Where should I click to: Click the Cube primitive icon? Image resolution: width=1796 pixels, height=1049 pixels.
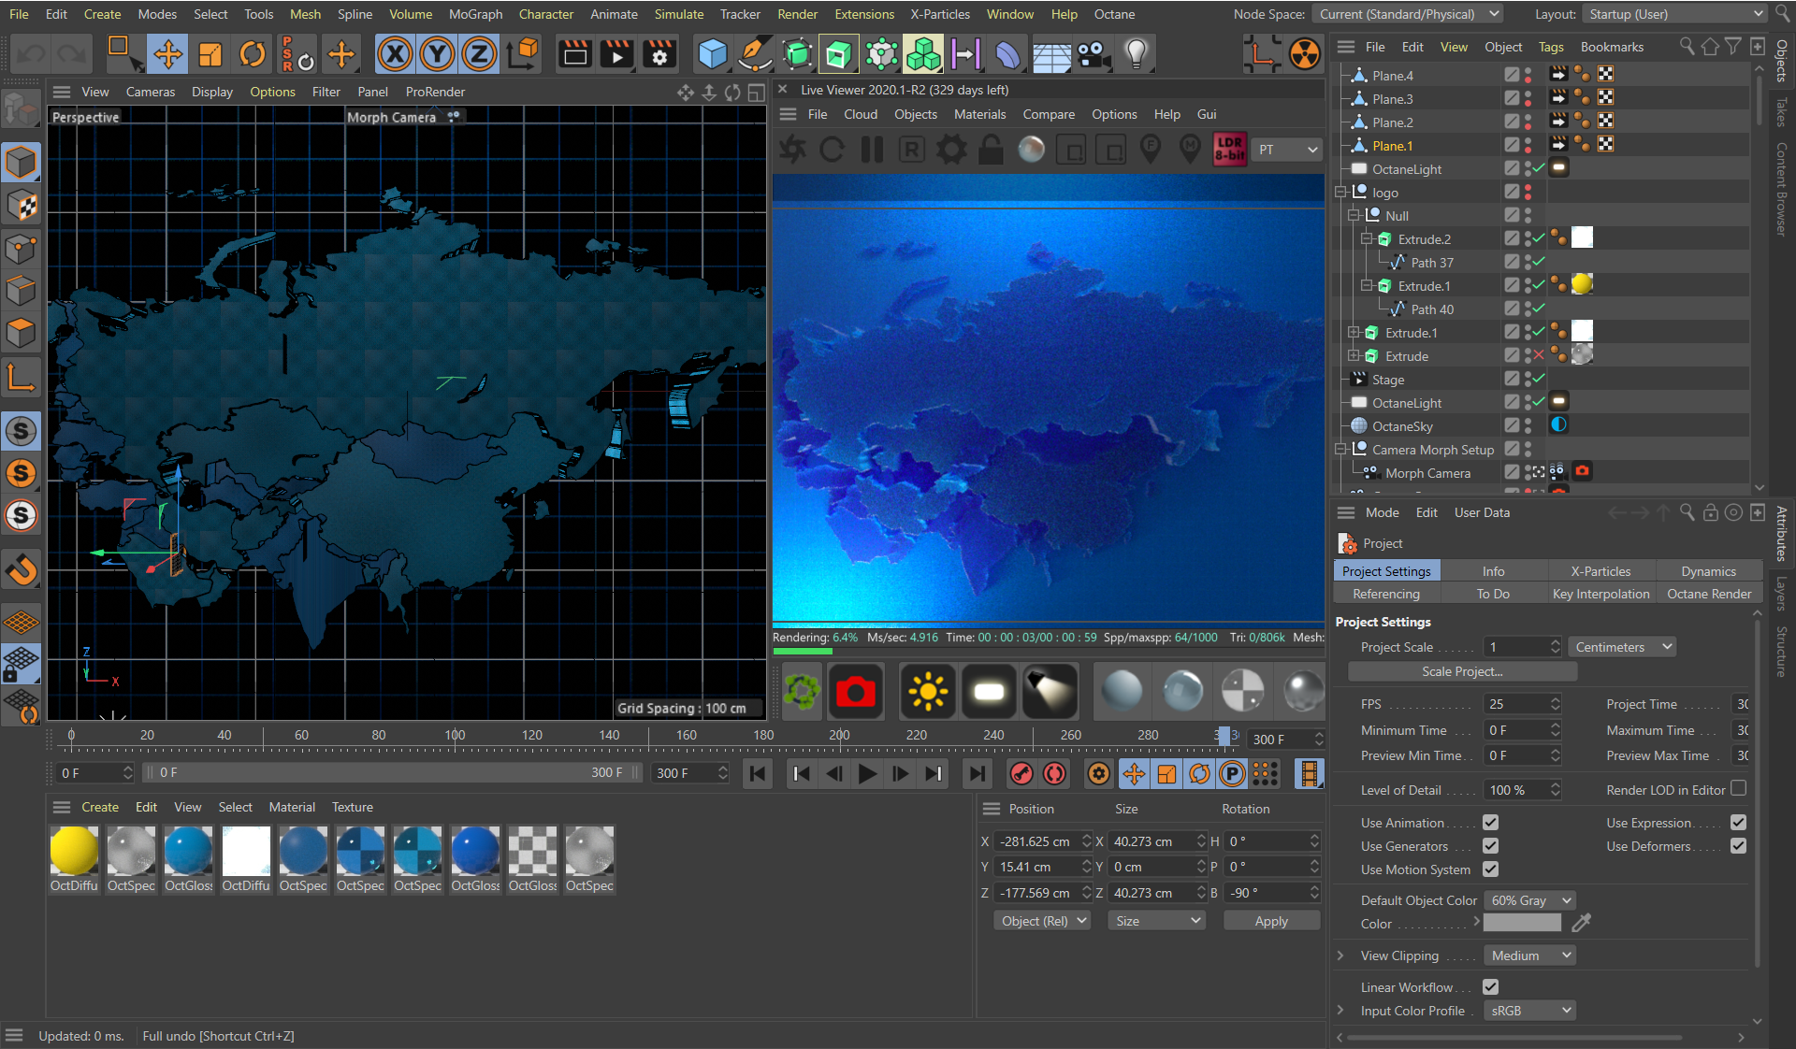click(713, 54)
